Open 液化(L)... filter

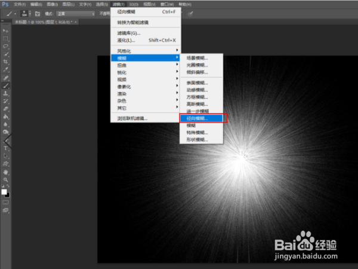[146, 40]
